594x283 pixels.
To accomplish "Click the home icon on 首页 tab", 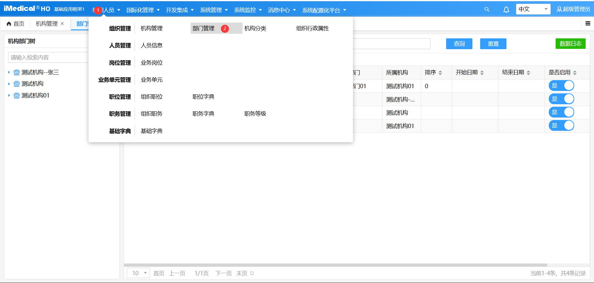I will pos(9,23).
